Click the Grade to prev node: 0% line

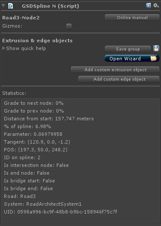tap(34, 111)
